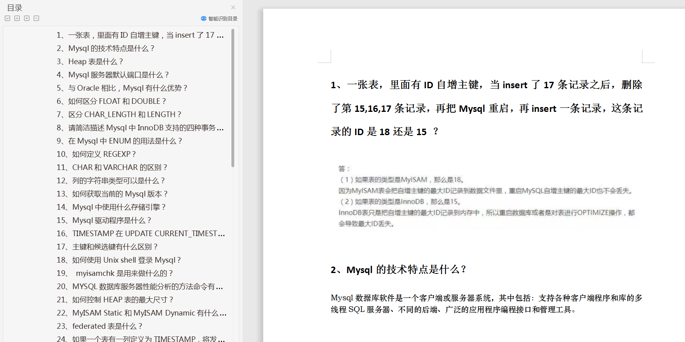Viewport: 685px width, 342px height.
Task: Click the document heading starting '1、一张表'
Action: click(x=487, y=108)
